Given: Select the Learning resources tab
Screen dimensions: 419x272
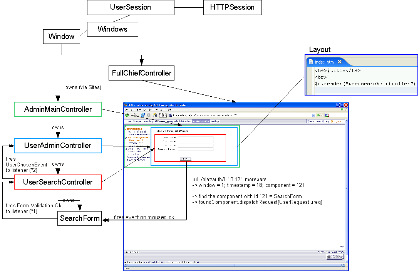Looking at the screenshot, I should [x=154, y=121].
